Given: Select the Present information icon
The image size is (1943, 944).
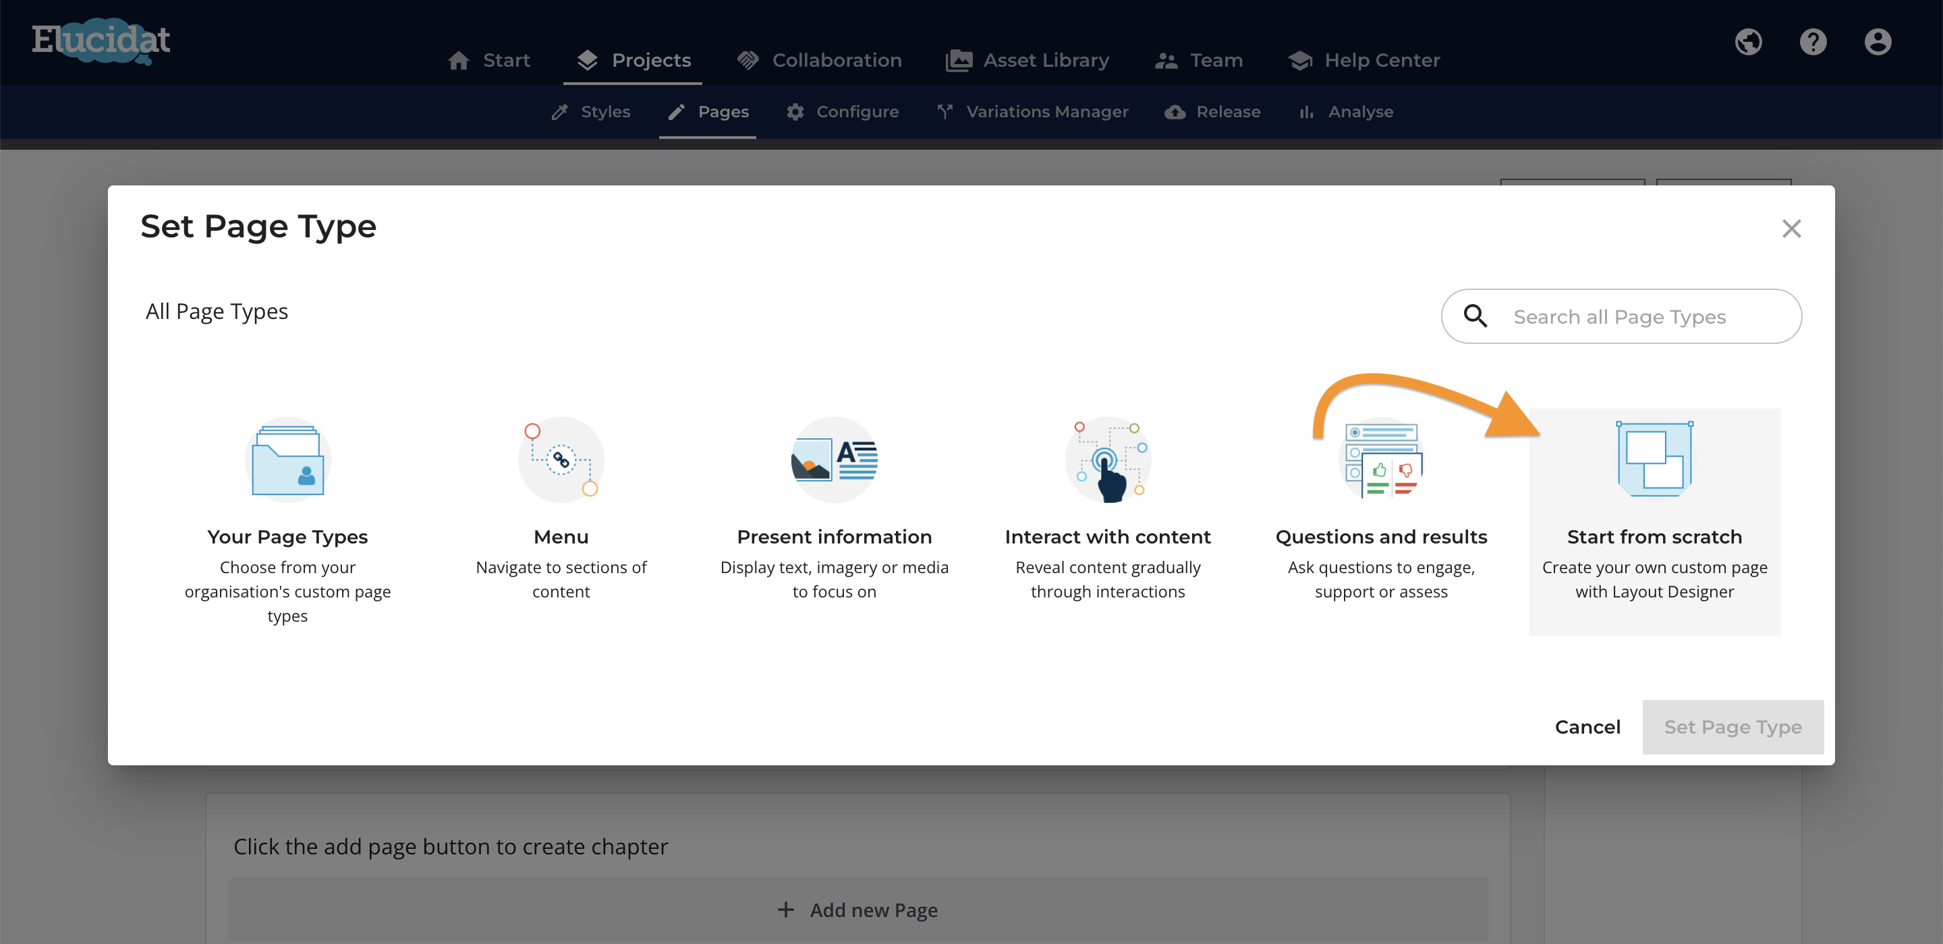Looking at the screenshot, I should [x=835, y=460].
